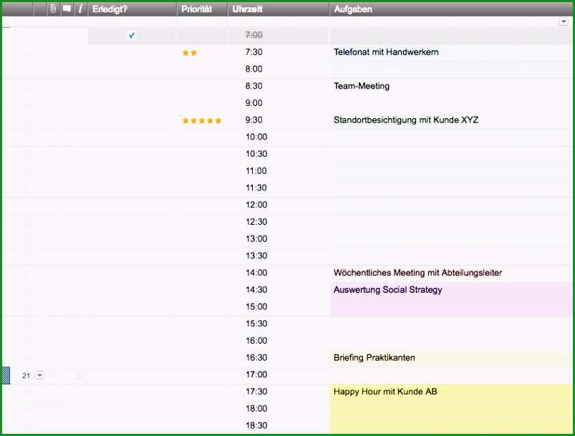Select the 'Telefonat mit Handwerkern' task cell
The image size is (575, 436).
451,52
